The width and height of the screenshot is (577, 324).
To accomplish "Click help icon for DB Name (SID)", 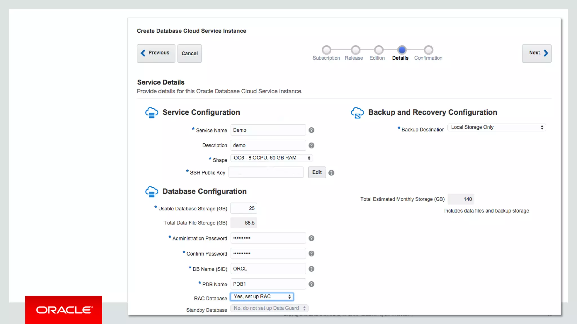I will tap(311, 269).
